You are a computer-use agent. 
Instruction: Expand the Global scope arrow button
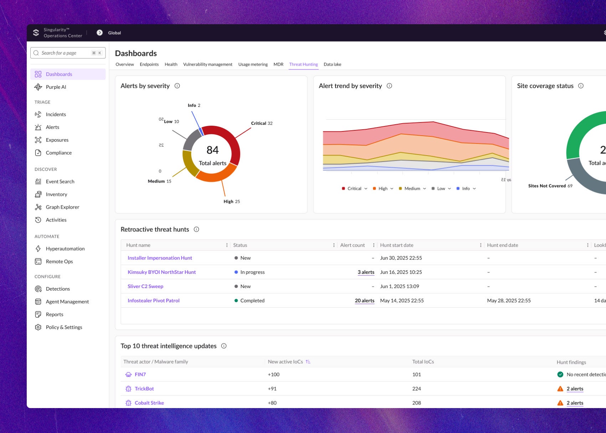click(x=100, y=33)
